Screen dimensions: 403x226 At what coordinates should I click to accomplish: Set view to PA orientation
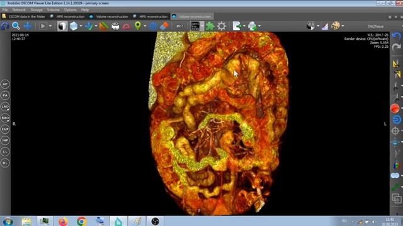coord(5,95)
